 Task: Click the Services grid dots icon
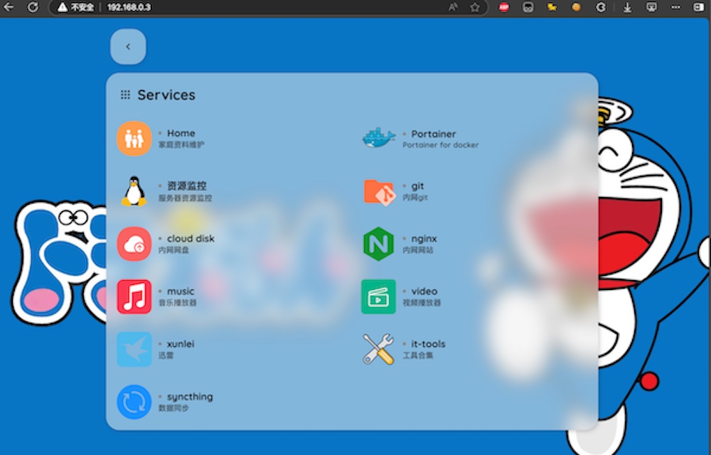[125, 95]
